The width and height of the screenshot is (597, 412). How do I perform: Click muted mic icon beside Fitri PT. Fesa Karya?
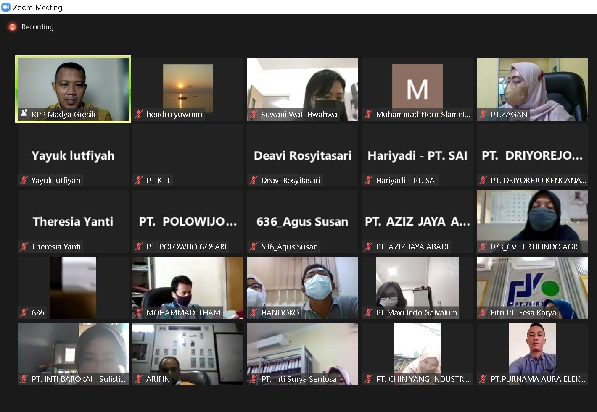[x=483, y=312]
